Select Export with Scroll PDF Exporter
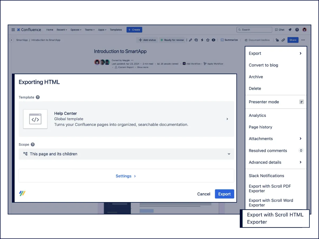Screen dimensions: 319x239 tap(276, 189)
